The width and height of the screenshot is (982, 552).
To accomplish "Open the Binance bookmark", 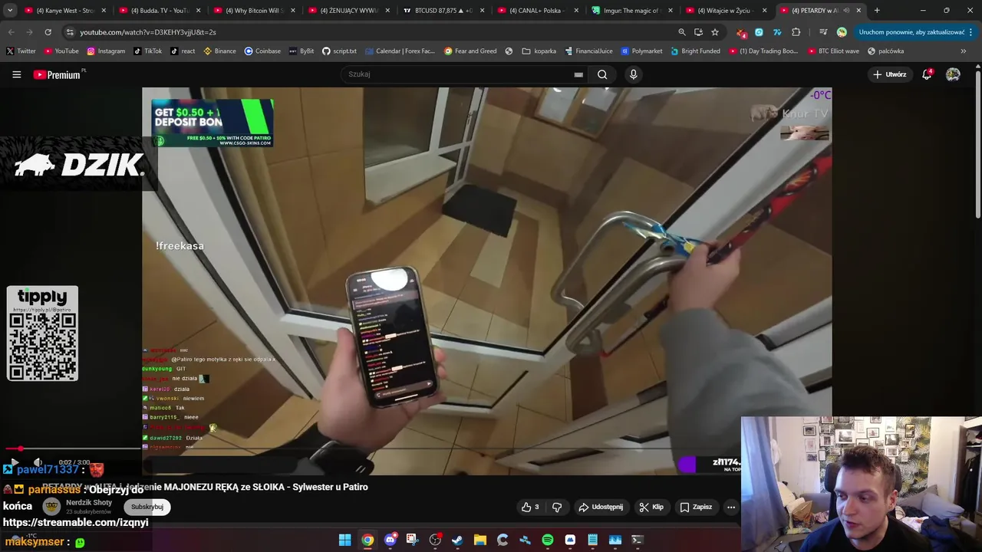I will pos(219,51).
